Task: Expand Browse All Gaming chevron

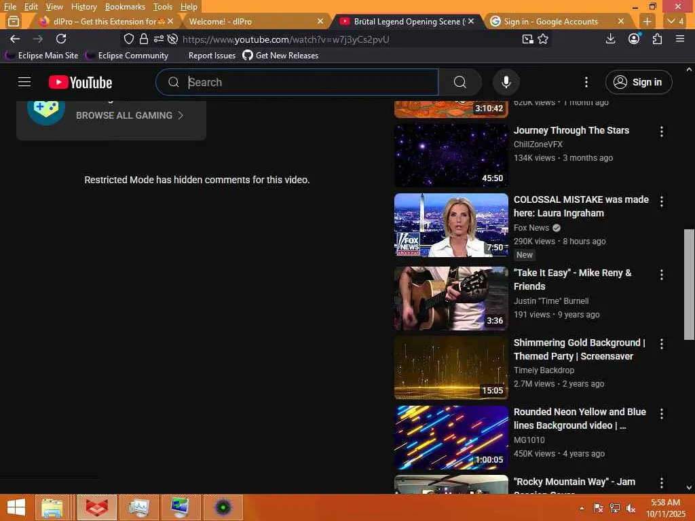Action: pyautogui.click(x=181, y=115)
